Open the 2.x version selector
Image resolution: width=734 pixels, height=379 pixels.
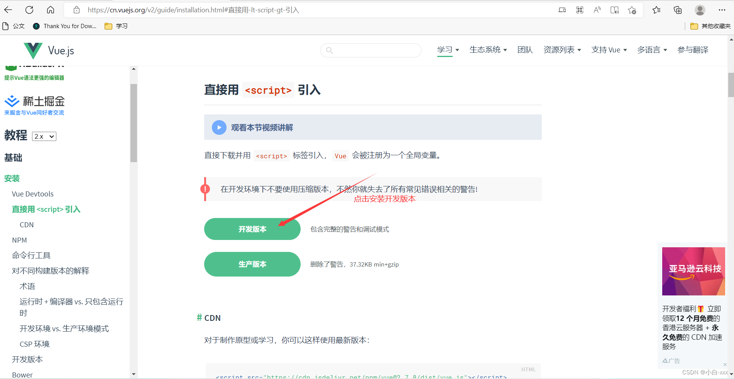(44, 136)
